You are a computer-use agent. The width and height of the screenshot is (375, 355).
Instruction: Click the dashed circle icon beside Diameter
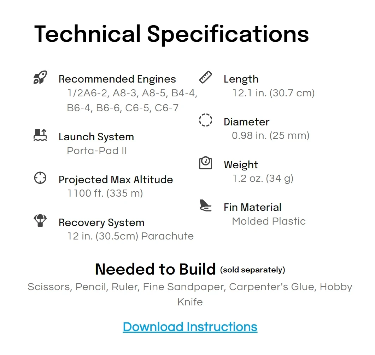click(205, 120)
